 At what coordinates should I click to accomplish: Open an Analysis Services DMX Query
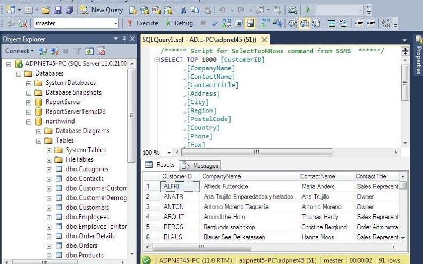[156, 10]
